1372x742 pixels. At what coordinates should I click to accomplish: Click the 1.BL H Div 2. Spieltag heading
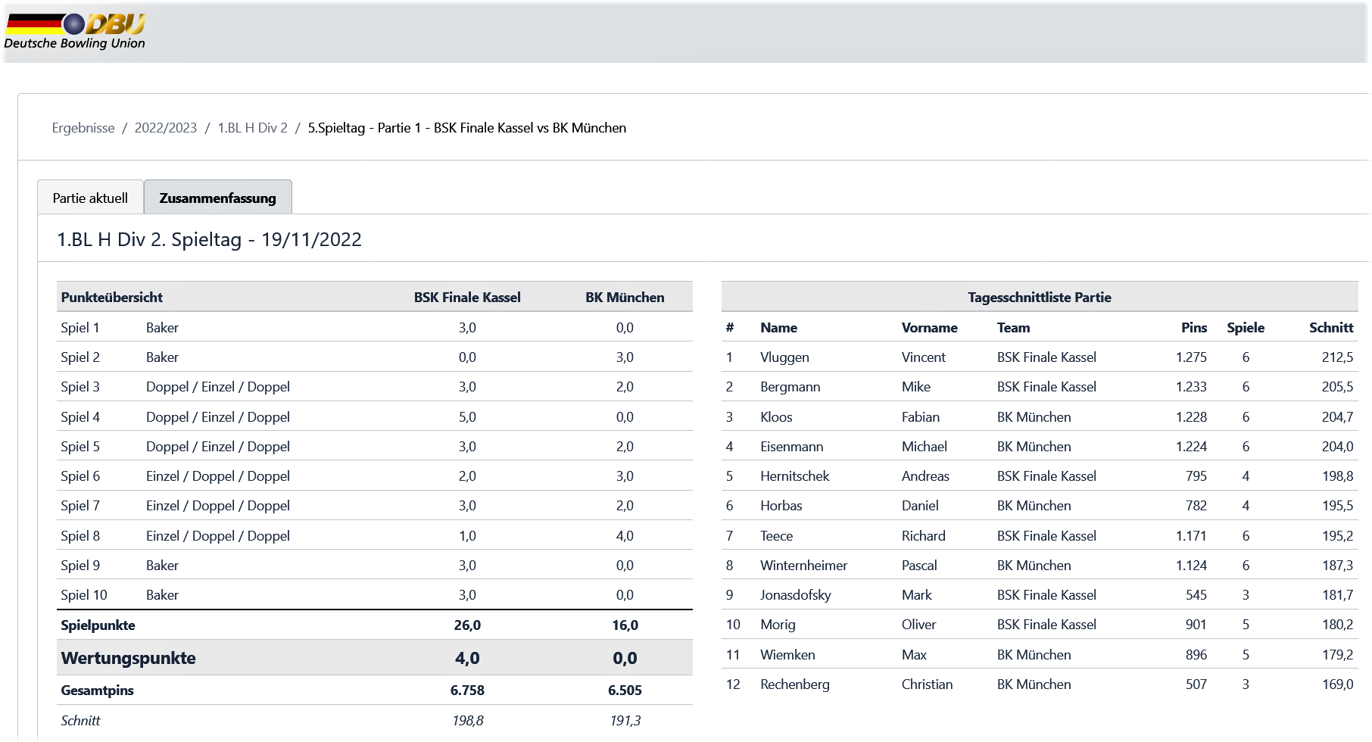210,240
